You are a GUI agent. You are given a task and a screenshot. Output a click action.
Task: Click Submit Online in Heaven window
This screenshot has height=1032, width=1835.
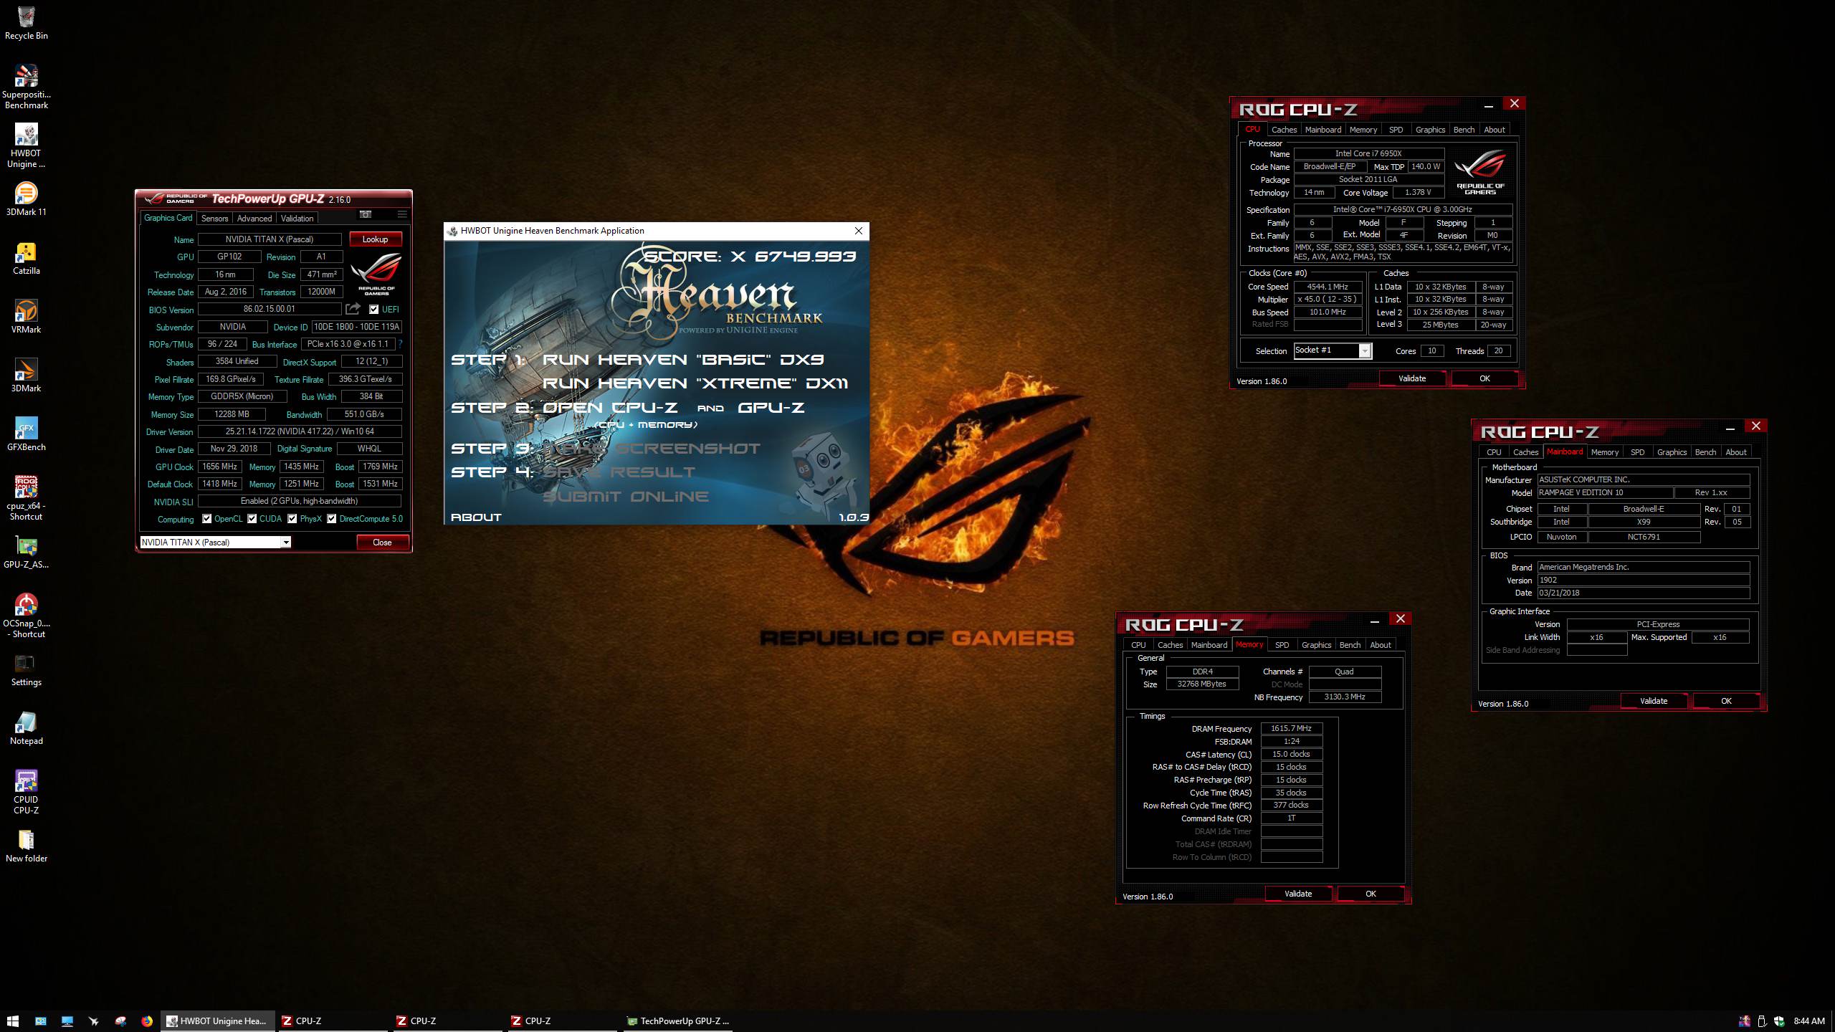[x=625, y=497]
